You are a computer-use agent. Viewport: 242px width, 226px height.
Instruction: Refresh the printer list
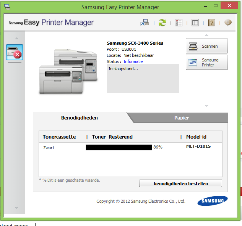pos(162,23)
